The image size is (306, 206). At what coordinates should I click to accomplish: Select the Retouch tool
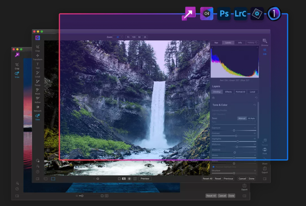38,109
